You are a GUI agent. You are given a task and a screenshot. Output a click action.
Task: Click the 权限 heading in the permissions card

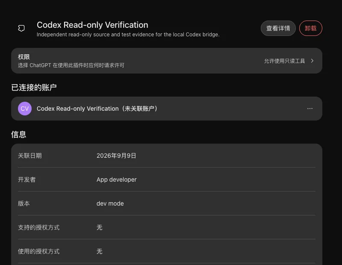click(24, 57)
